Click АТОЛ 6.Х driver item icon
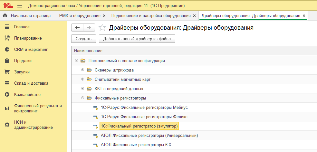The height and width of the screenshot is (152, 317). [x=95, y=145]
